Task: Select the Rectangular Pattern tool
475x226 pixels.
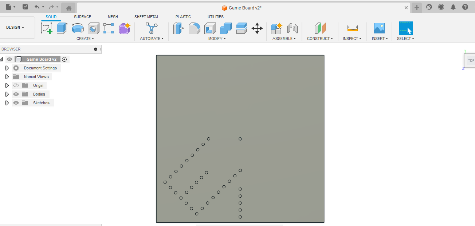Action: [109, 28]
